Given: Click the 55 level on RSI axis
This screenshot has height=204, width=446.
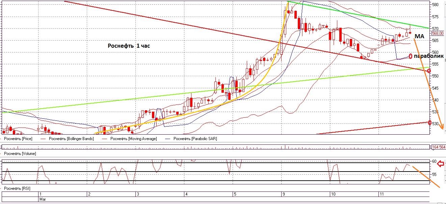Looking at the screenshot, I should 434,175.
